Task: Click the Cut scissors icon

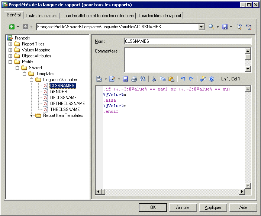Action: (154, 79)
